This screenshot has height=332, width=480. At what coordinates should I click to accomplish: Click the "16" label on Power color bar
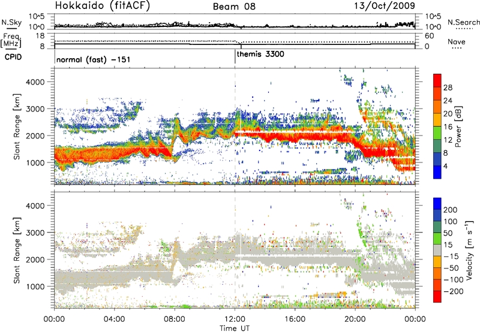[448, 127]
